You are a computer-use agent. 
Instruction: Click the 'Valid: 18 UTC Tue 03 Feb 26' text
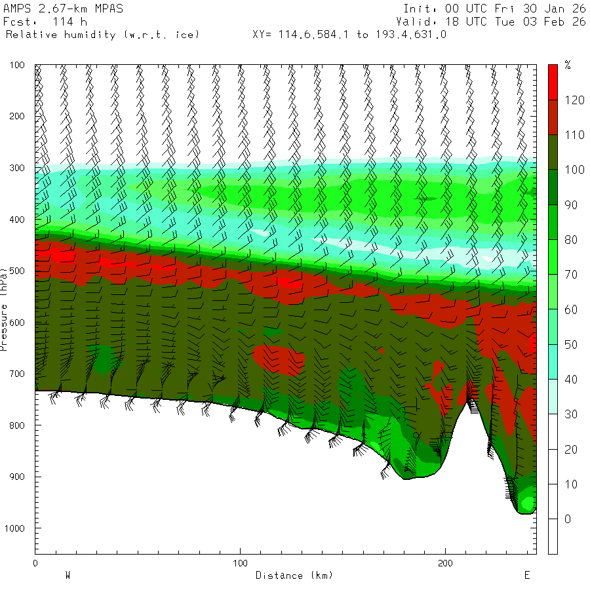click(x=491, y=22)
